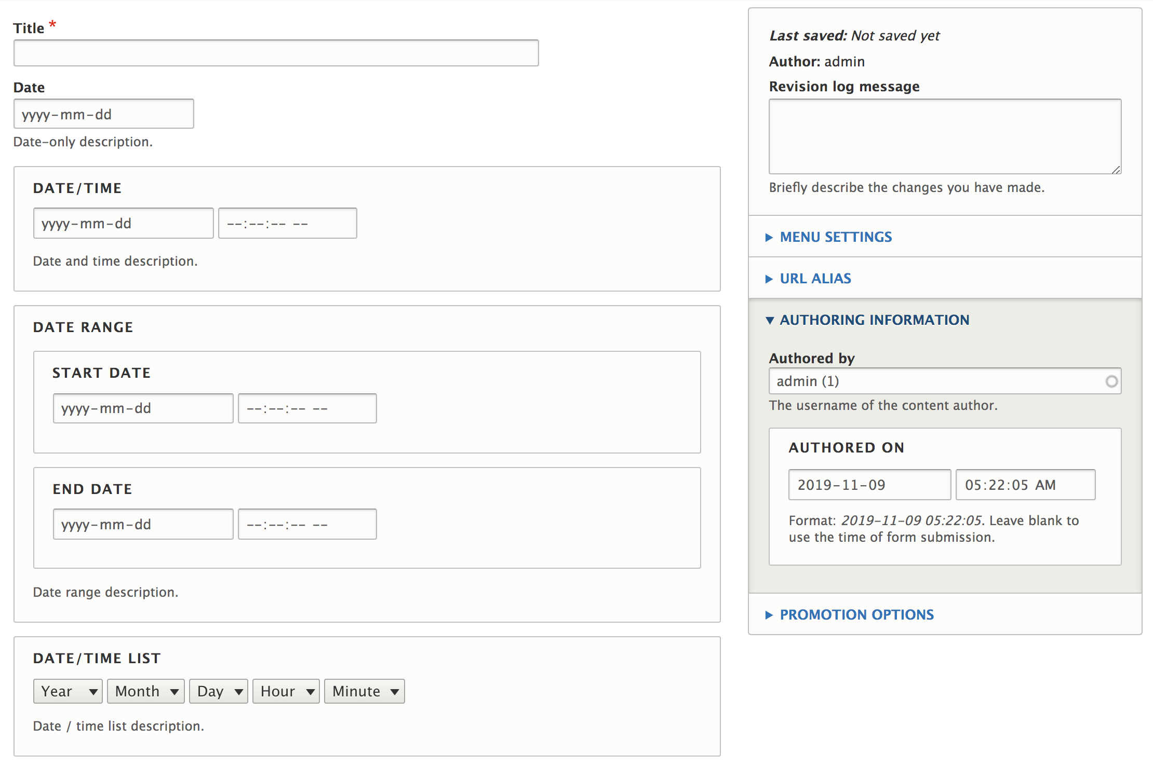Open the Month dropdown in Date/Time List
The width and height of the screenshot is (1153, 768).
tap(145, 691)
